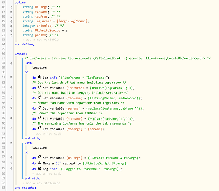The width and height of the screenshot is (219, 191).
Task: Click the X variable icon on the params replace line
Action: tap(39, 108)
